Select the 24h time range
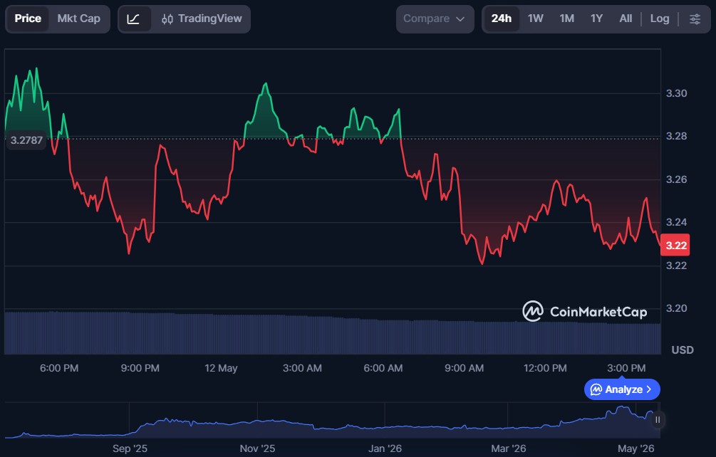716x457 pixels. point(502,19)
